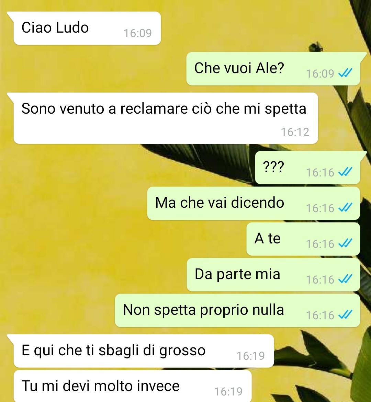Image resolution: width=371 pixels, height=402 pixels.
Task: Tap the blue ticks beside 'A te' message
Action: [345, 243]
